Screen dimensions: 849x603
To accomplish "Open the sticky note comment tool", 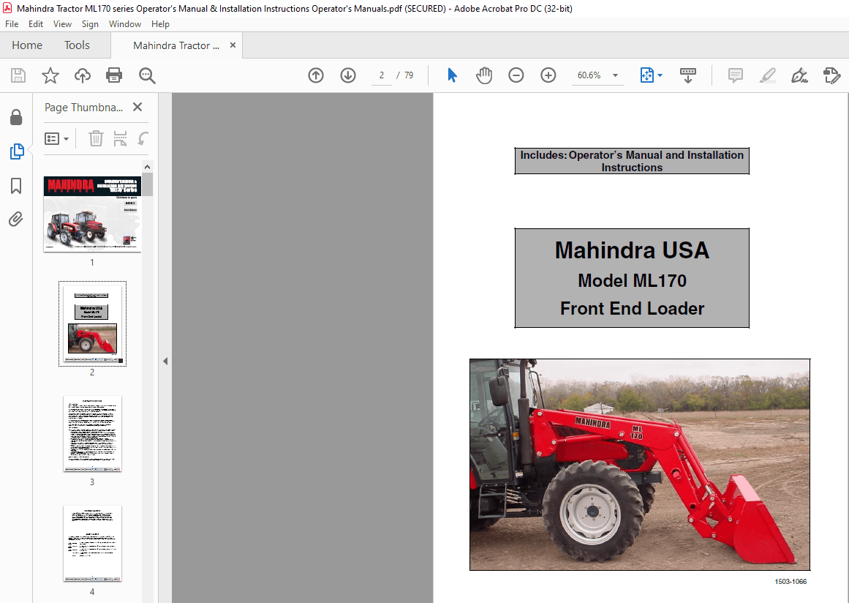I will coord(735,75).
